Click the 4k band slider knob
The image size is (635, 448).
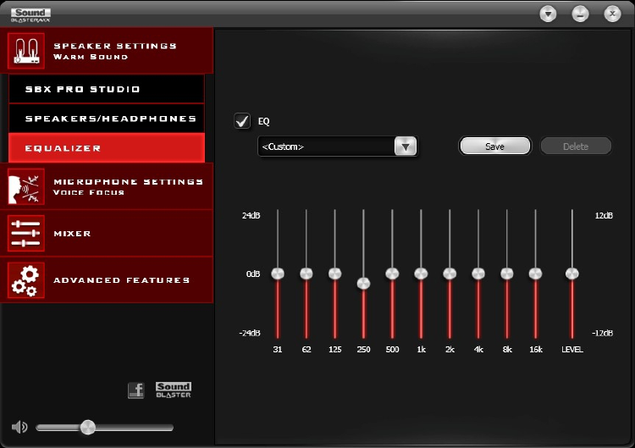coord(478,274)
